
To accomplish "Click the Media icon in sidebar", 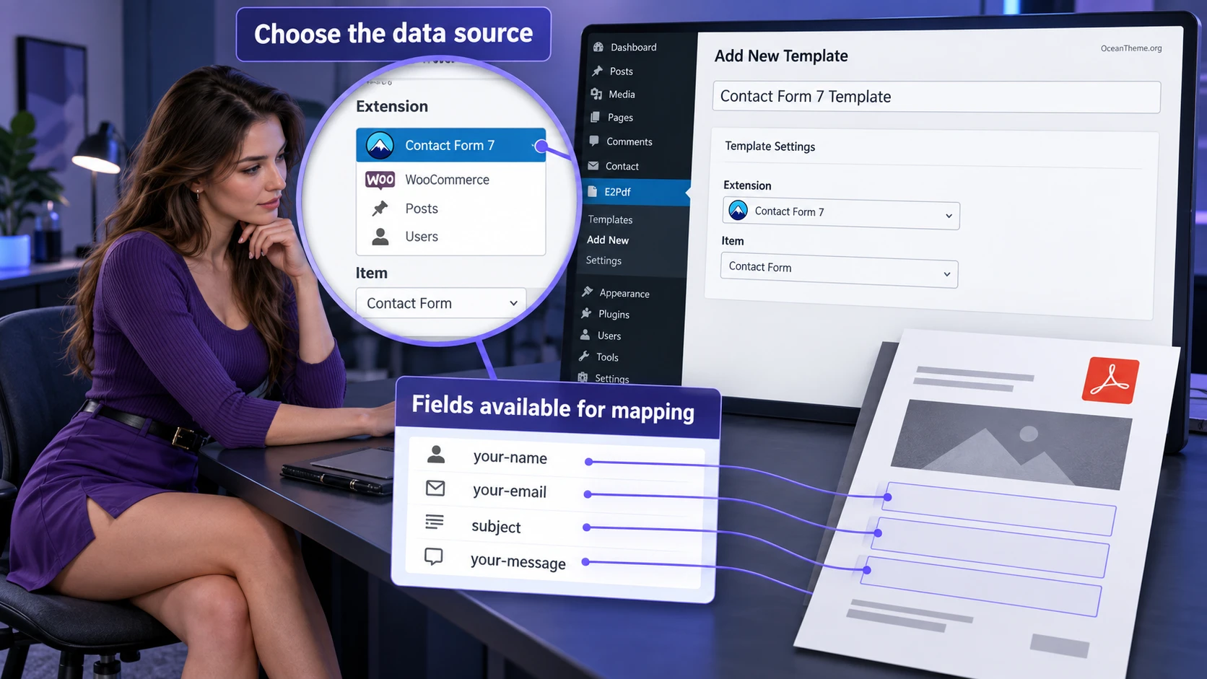I will pos(596,94).
